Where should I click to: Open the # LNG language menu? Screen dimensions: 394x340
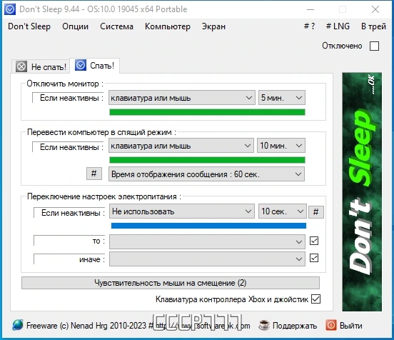338,26
